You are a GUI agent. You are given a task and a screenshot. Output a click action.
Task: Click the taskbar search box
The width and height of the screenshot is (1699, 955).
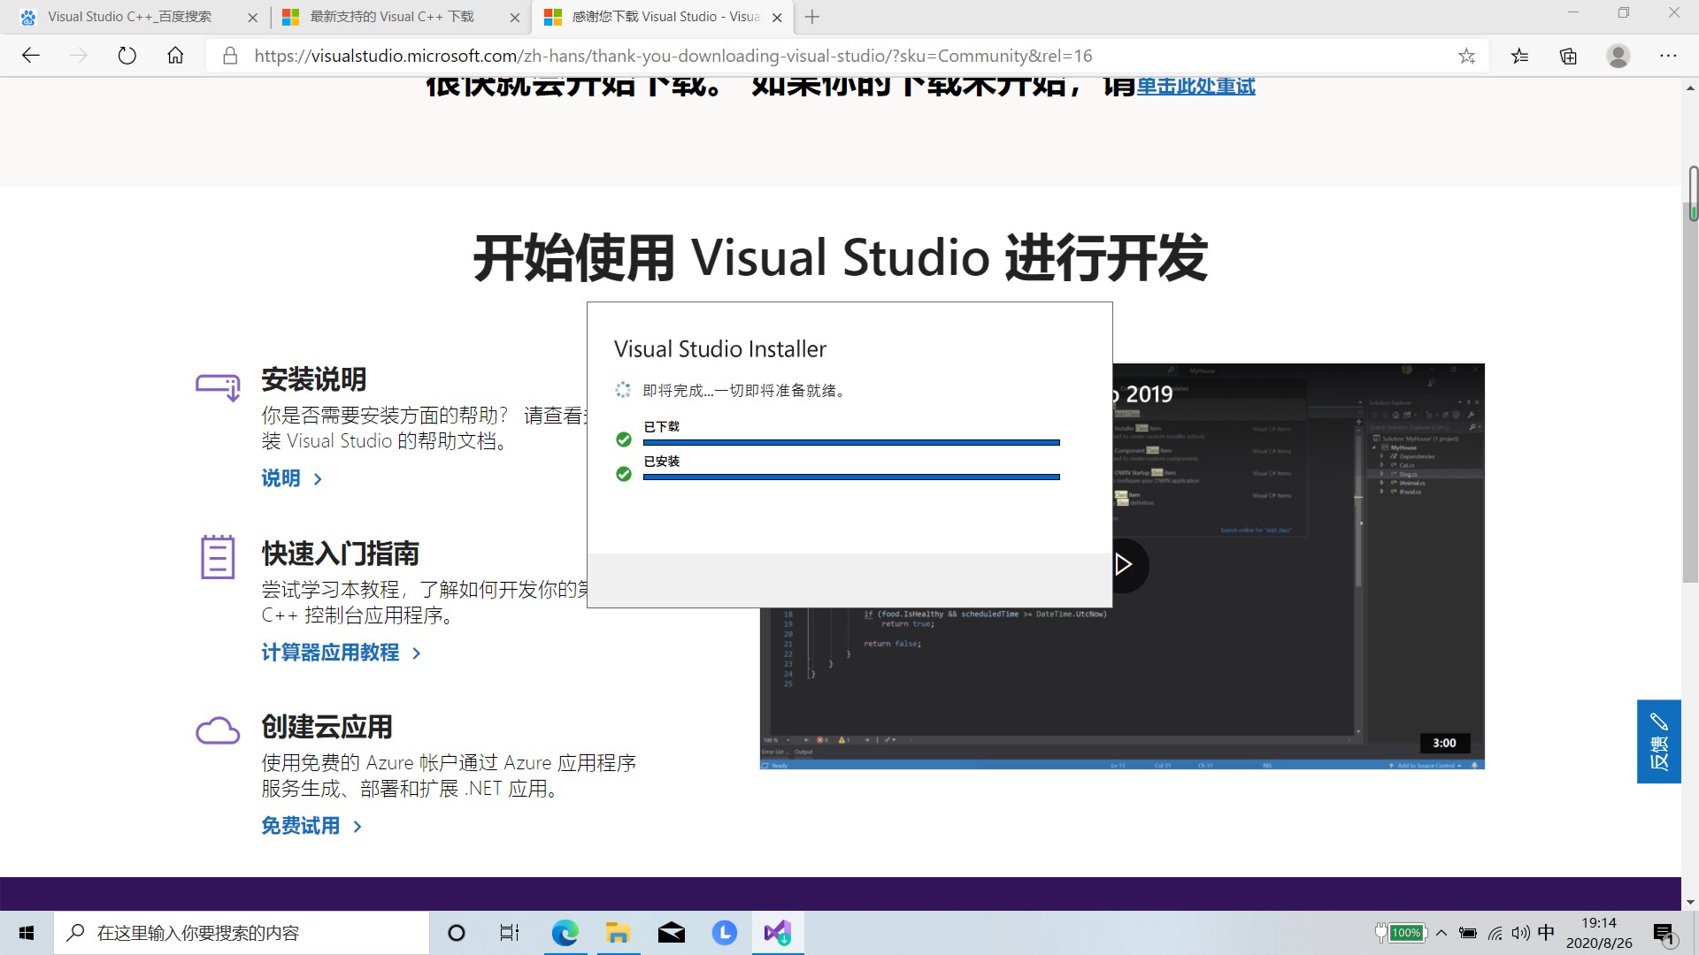[242, 933]
